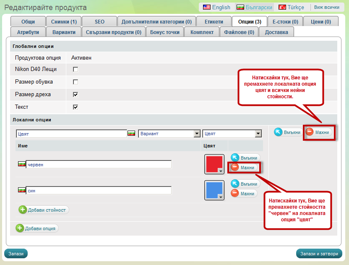Toggle the Размер обувка checkbox
The width and height of the screenshot is (349, 265).
tap(76, 81)
